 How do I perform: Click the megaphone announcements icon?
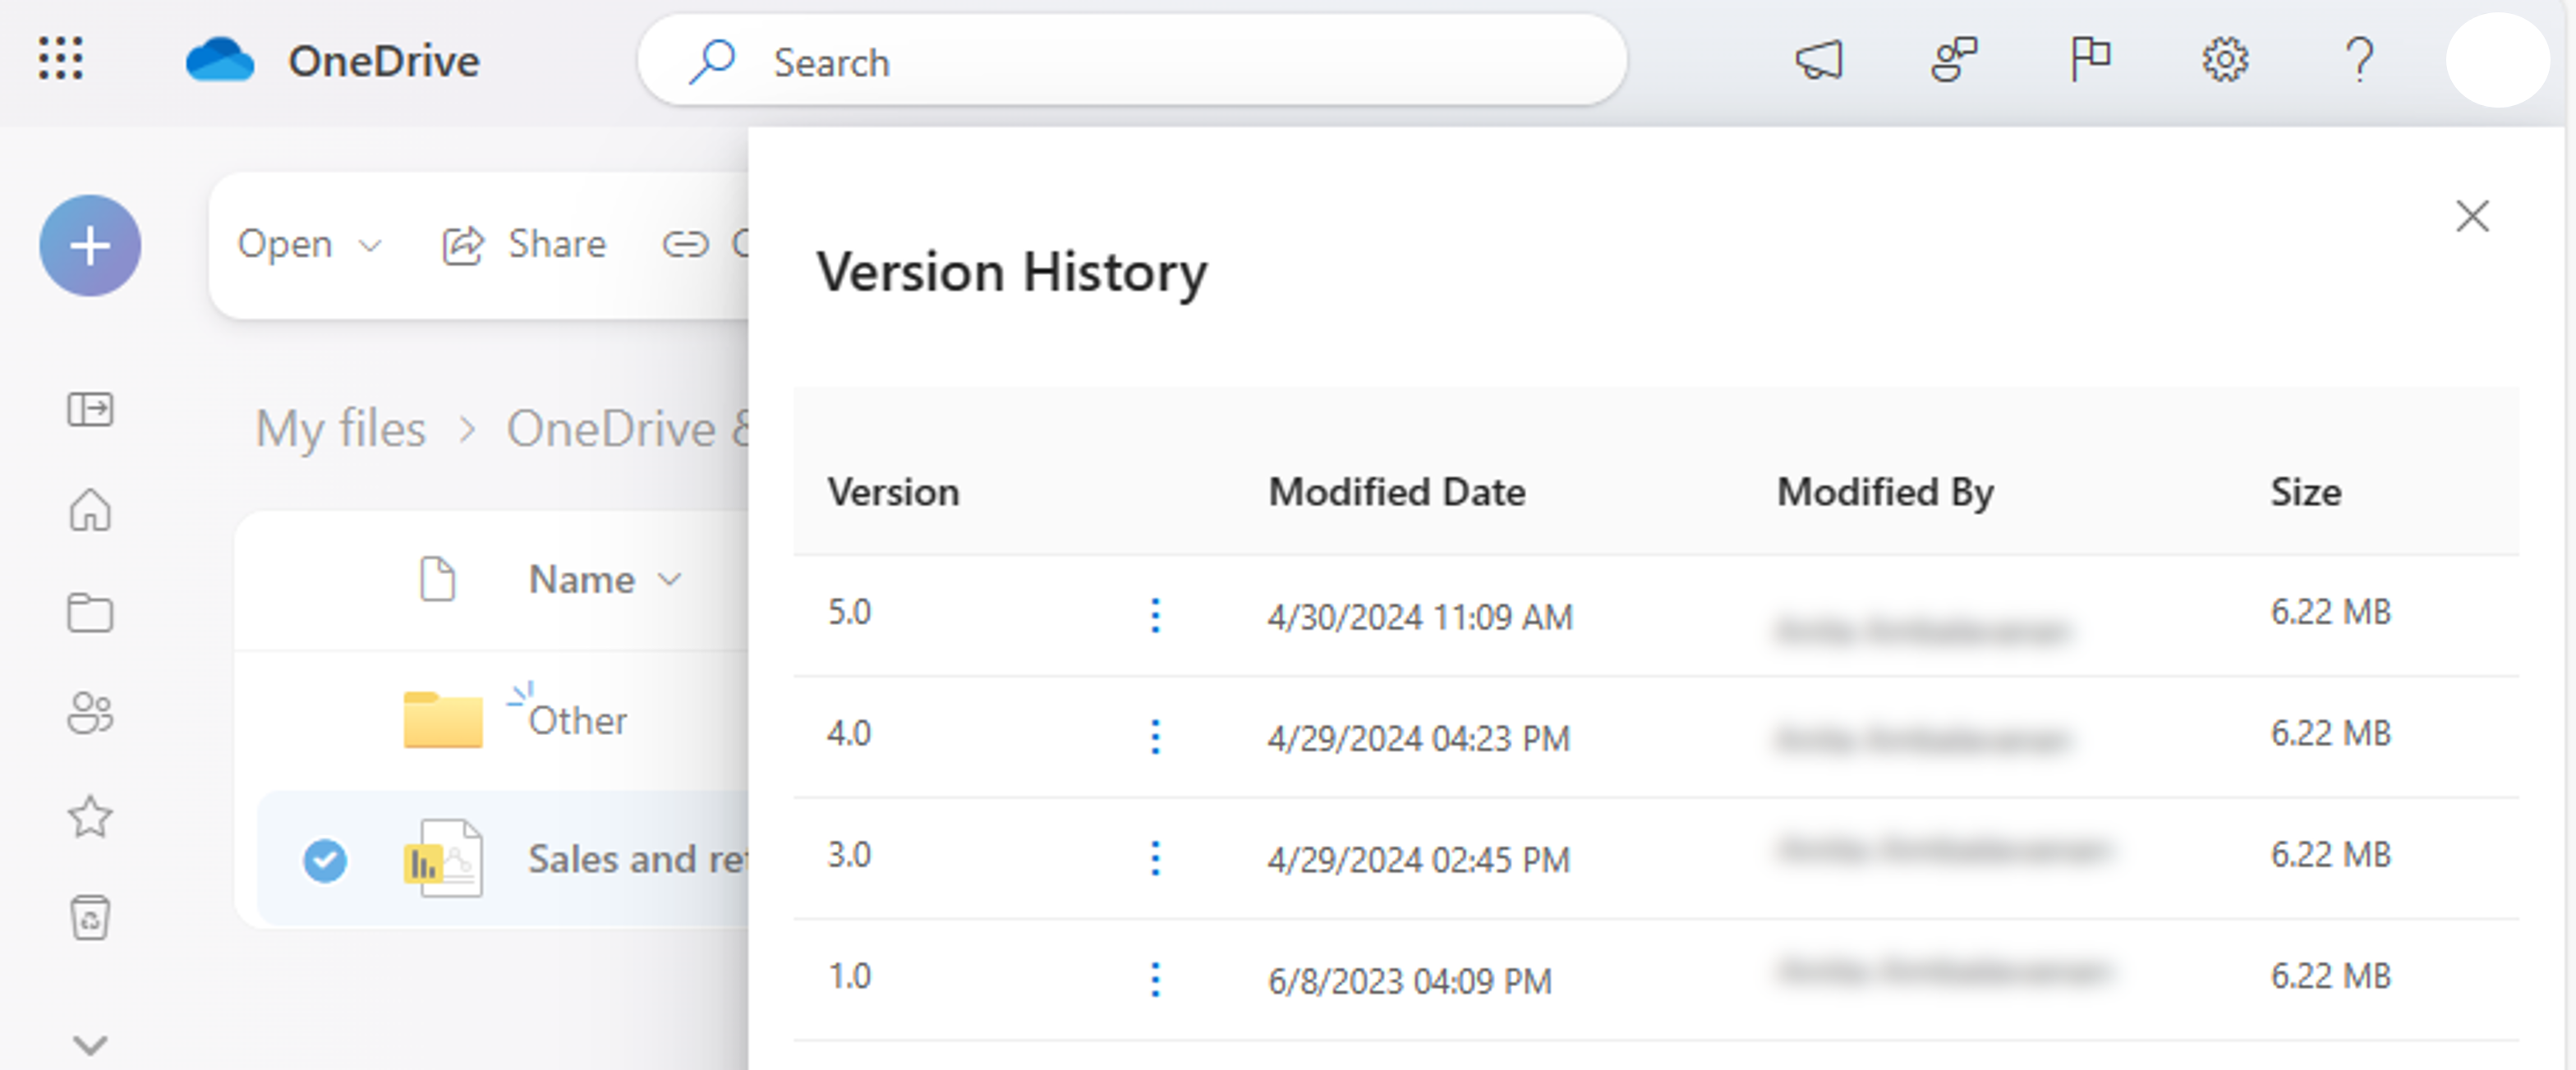pyautogui.click(x=1819, y=60)
